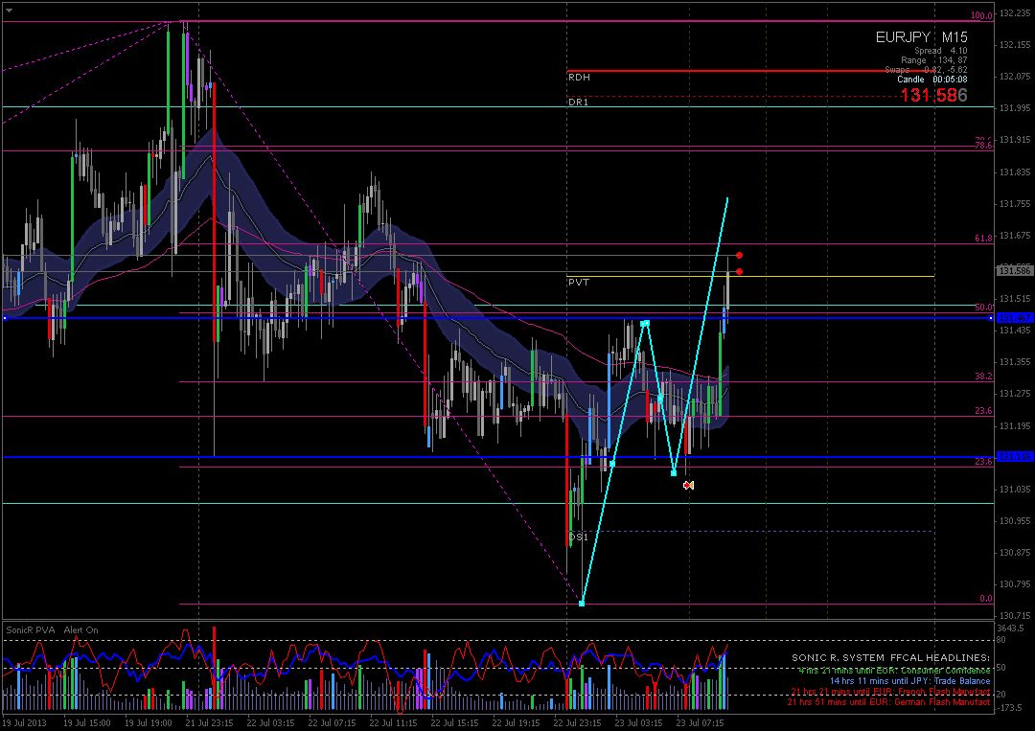The height and width of the screenshot is (731, 1035).
Task: Click the 22 Jul 15:15 time label
Action: pos(455,723)
